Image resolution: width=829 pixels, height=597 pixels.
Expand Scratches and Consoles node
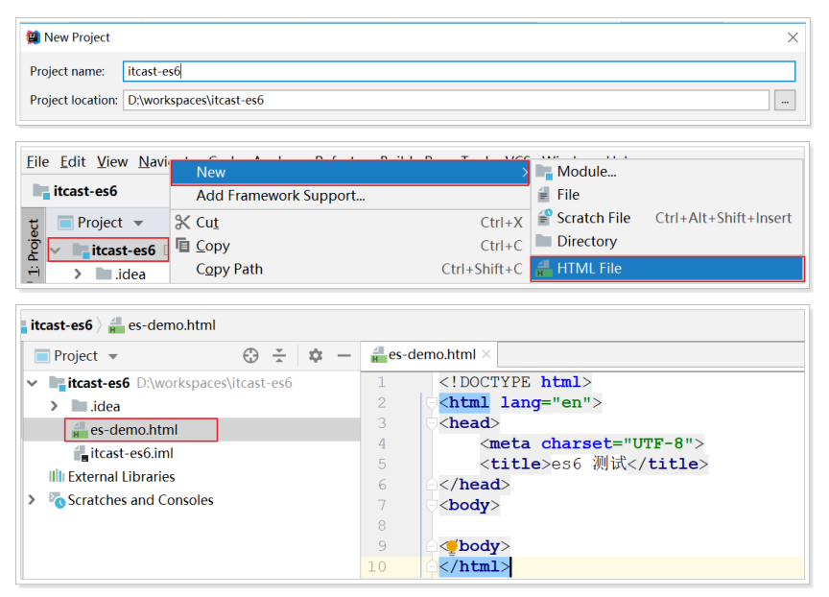coord(32,500)
